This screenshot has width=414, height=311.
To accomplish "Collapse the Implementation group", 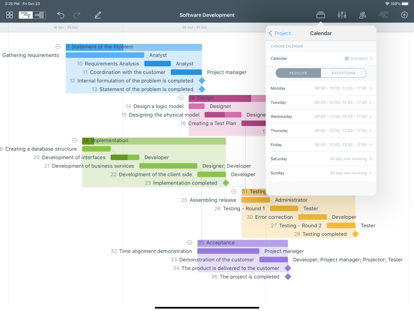I will 75,141.
